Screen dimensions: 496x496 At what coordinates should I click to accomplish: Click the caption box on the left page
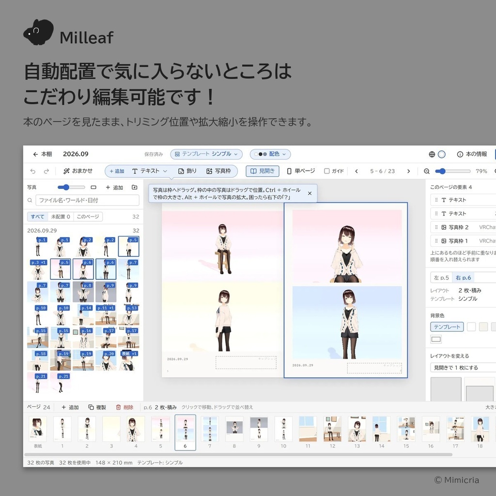[x=246, y=362]
